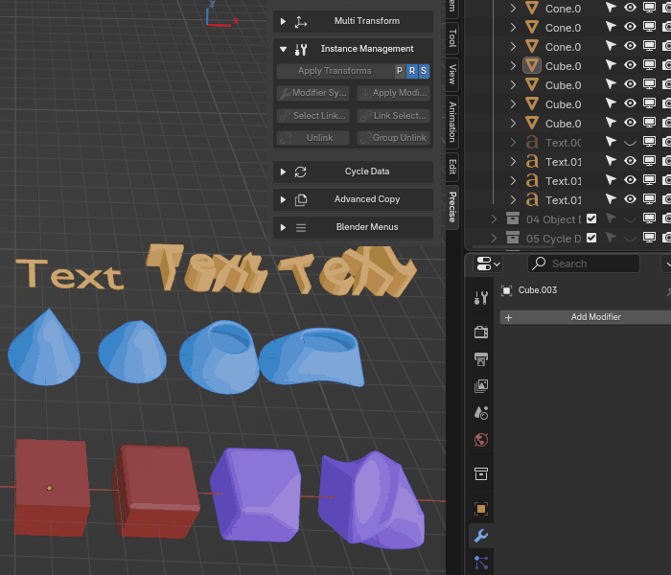Expand the Blender Menus panel
This screenshot has height=575, width=671.
pos(283,228)
